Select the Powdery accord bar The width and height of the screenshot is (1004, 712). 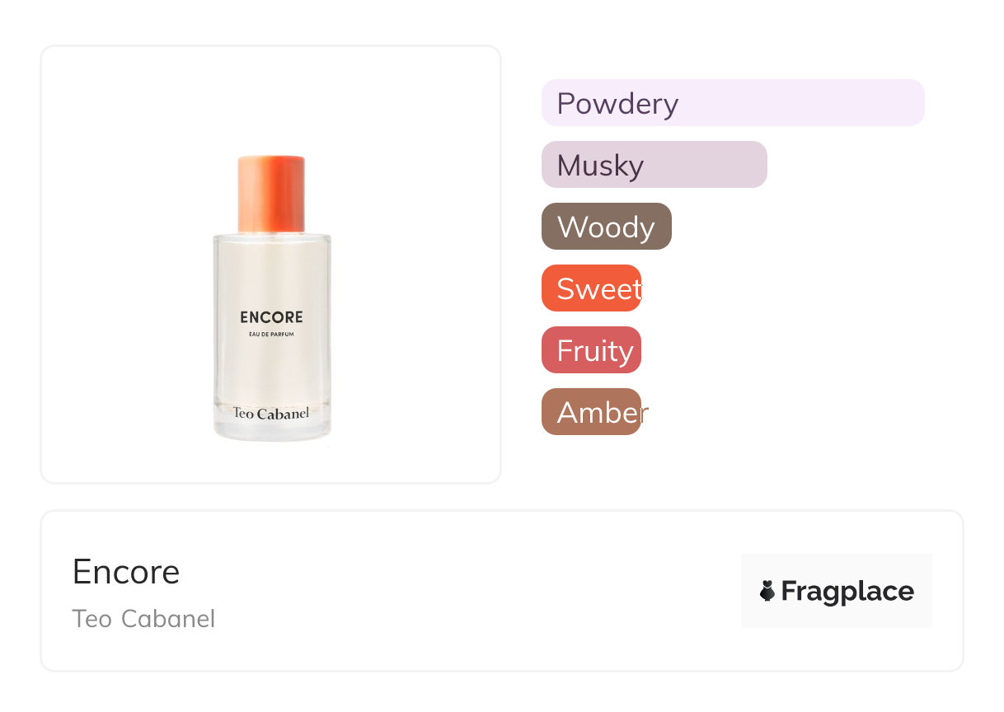click(732, 103)
